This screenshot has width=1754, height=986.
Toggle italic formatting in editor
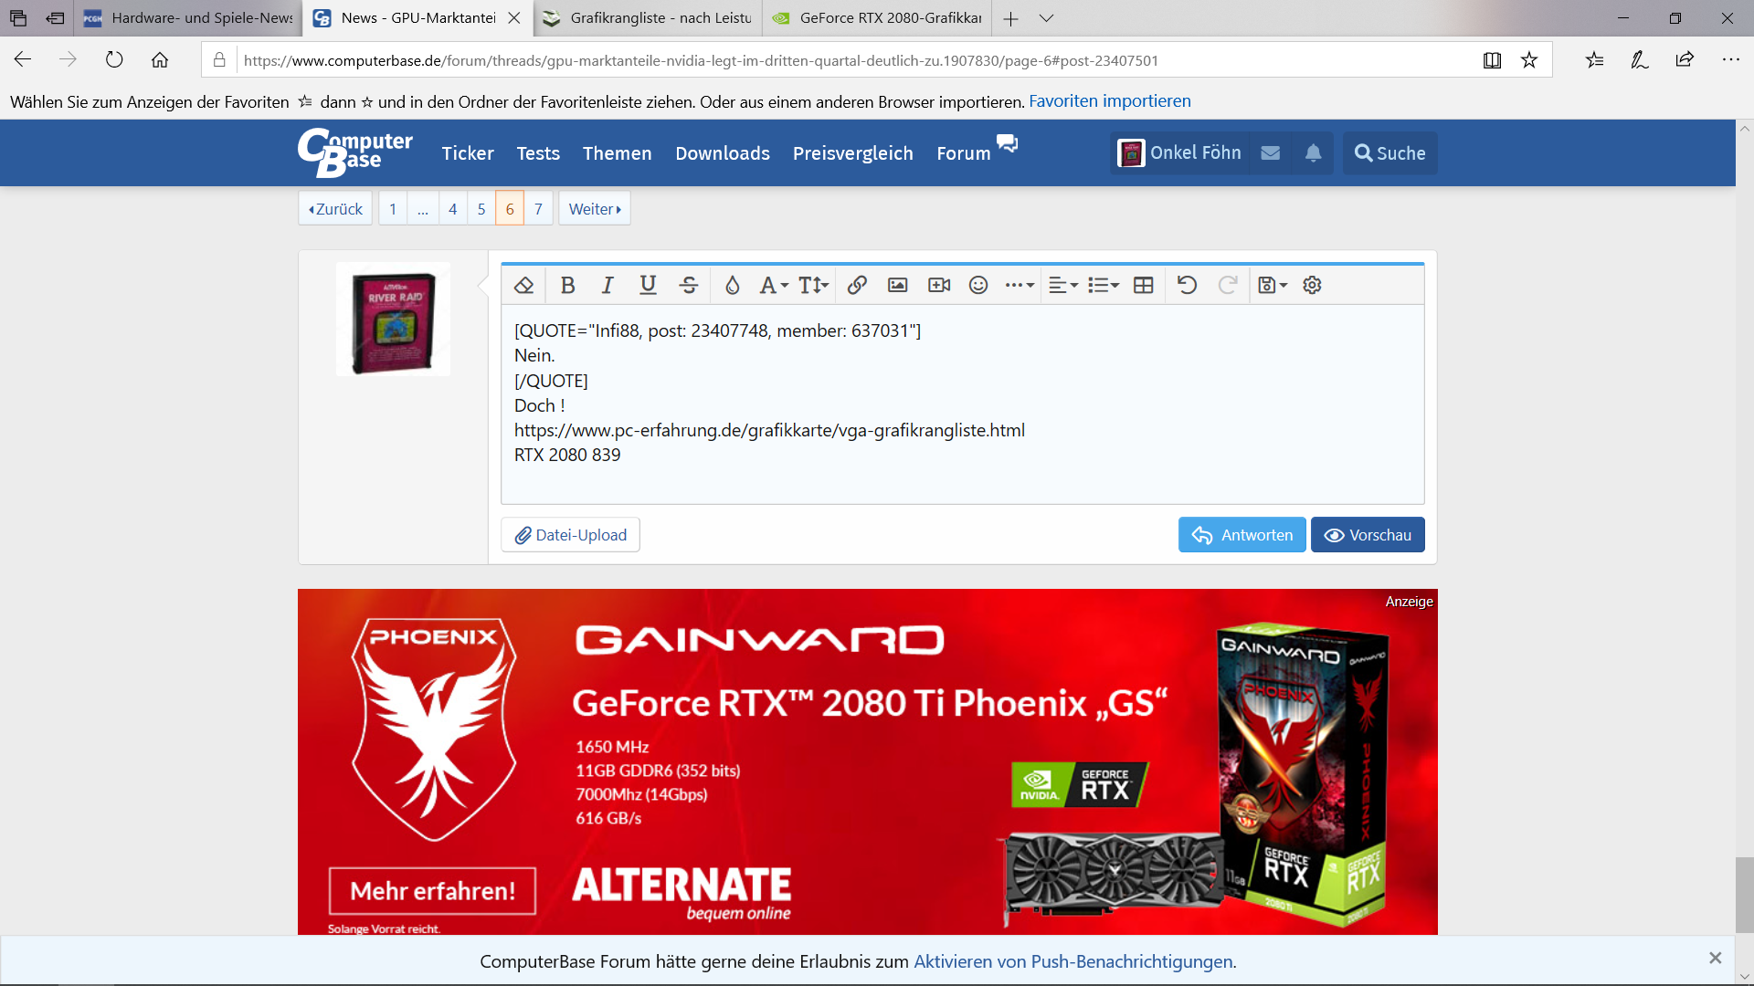click(x=608, y=286)
